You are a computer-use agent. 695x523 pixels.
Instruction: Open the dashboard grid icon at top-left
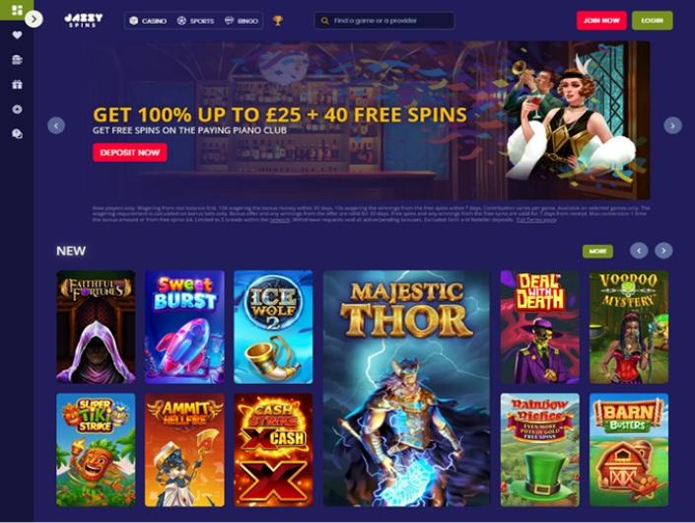[17, 10]
